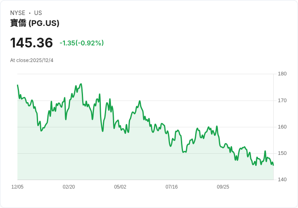This screenshot has height=208, width=298.
Task: Select the 12/05 date on x-axis
Action: [x=17, y=187]
